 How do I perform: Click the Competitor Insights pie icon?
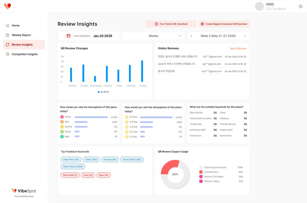(x=8, y=54)
